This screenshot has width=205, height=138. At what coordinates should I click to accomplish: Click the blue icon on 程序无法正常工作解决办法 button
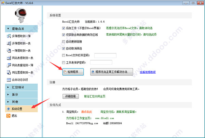coord(93,72)
